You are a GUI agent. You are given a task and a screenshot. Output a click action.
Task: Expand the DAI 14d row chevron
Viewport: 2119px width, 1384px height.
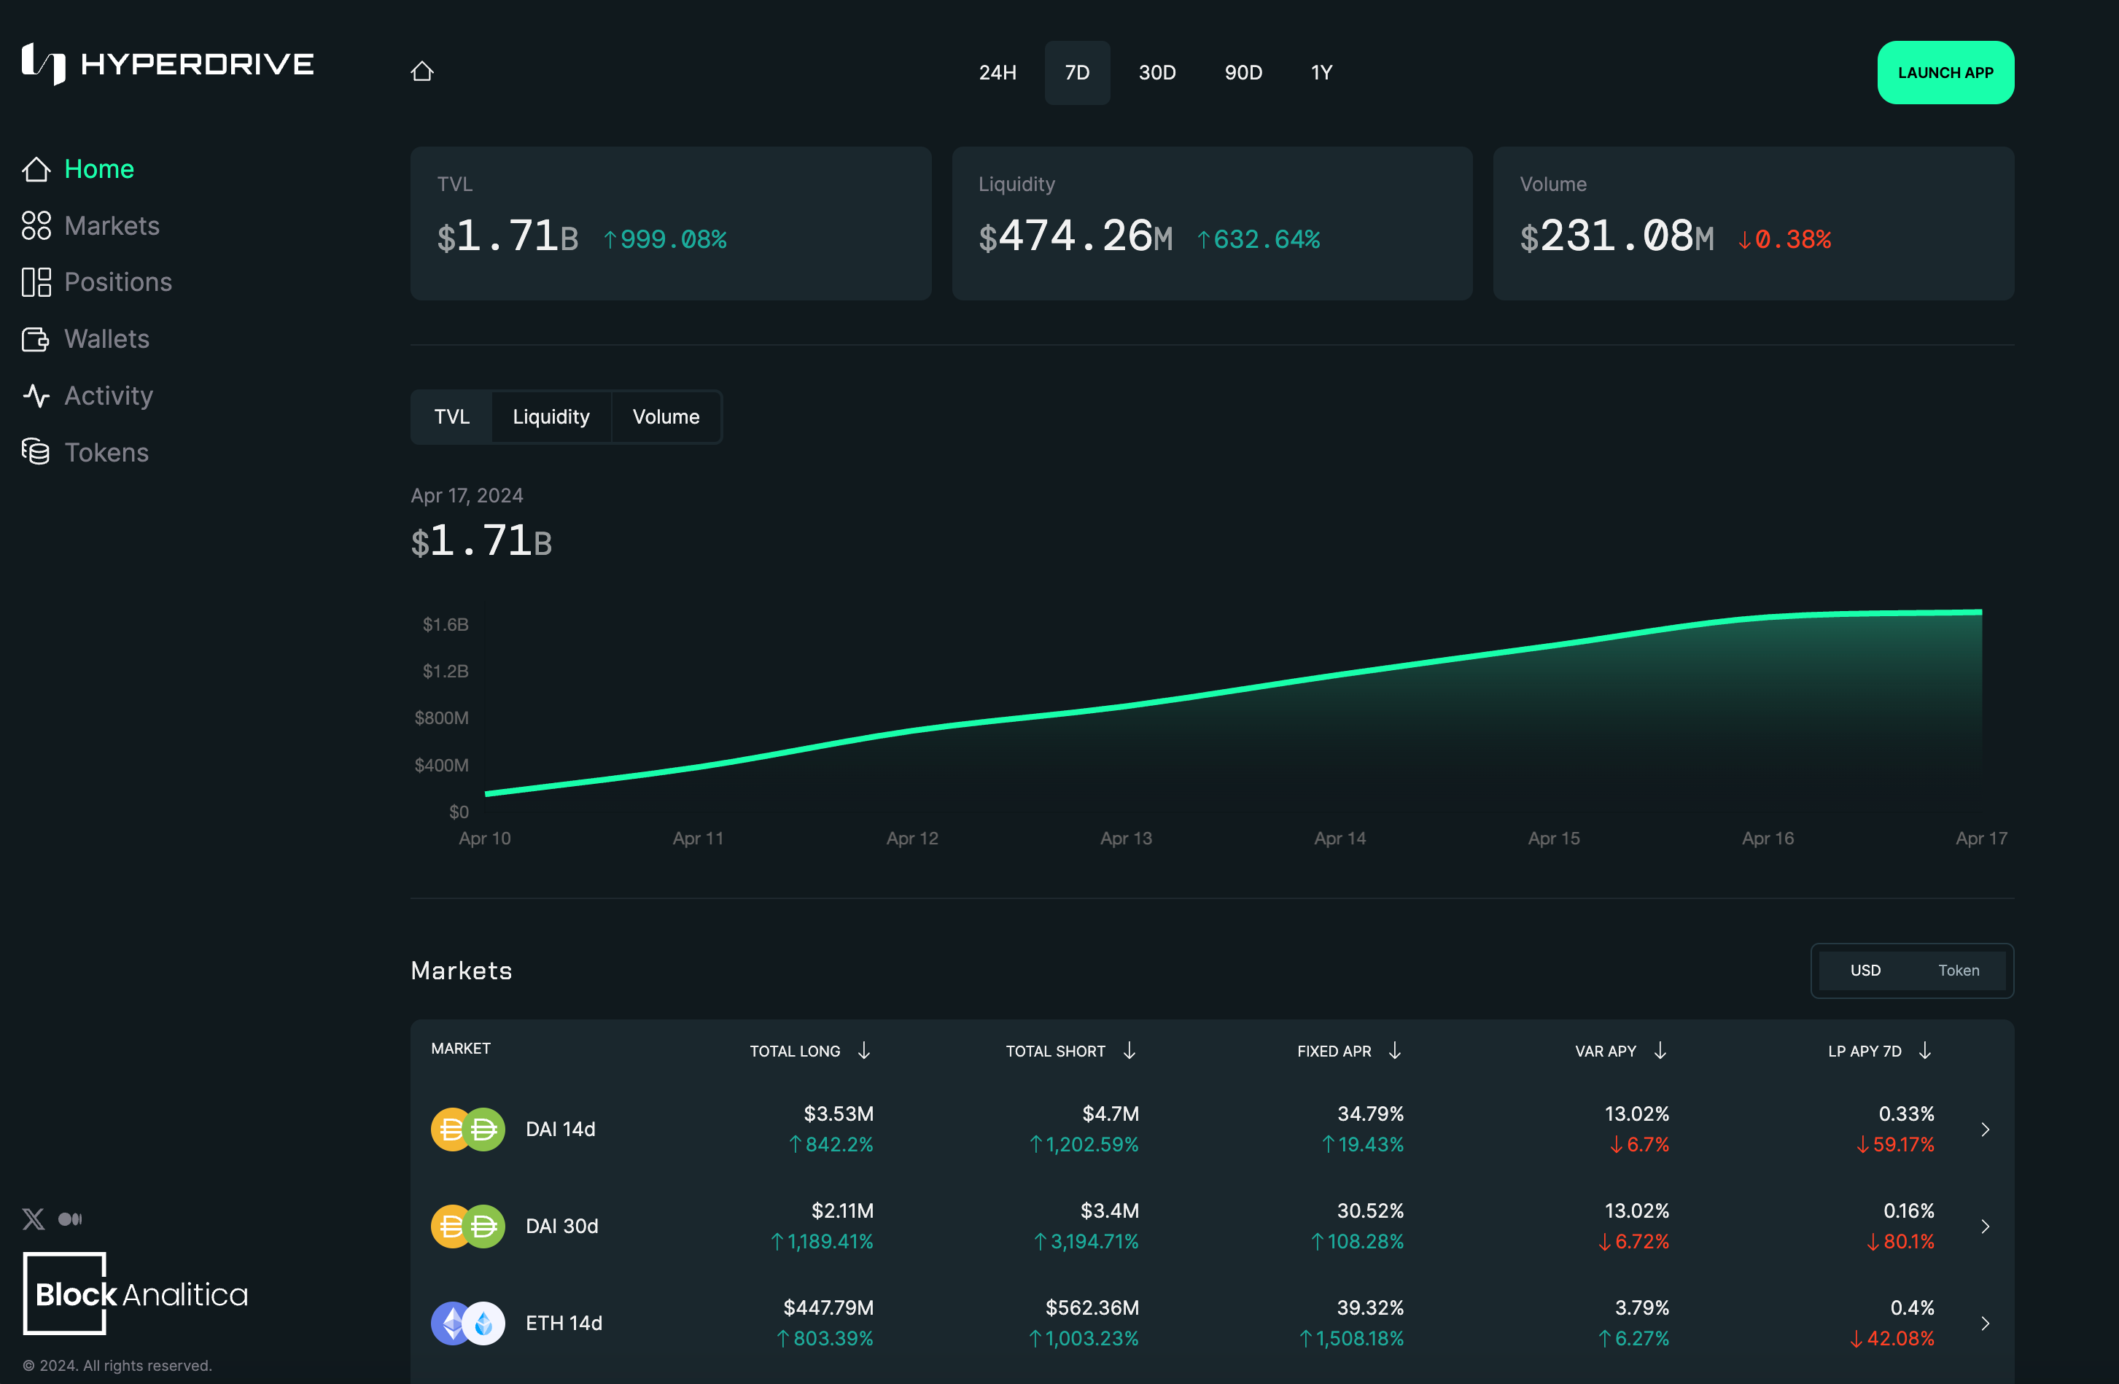point(1985,1130)
